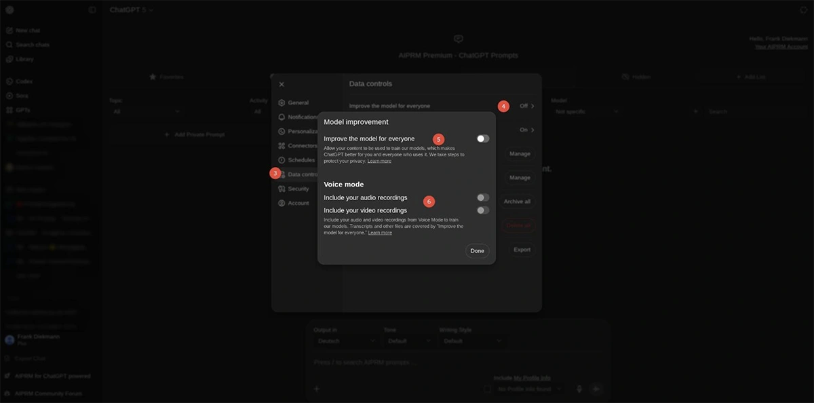Select the Security settings tab
This screenshot has height=403, width=814.
[293, 189]
